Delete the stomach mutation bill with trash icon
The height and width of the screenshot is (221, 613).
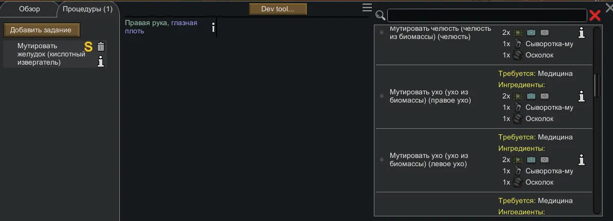pyautogui.click(x=101, y=47)
